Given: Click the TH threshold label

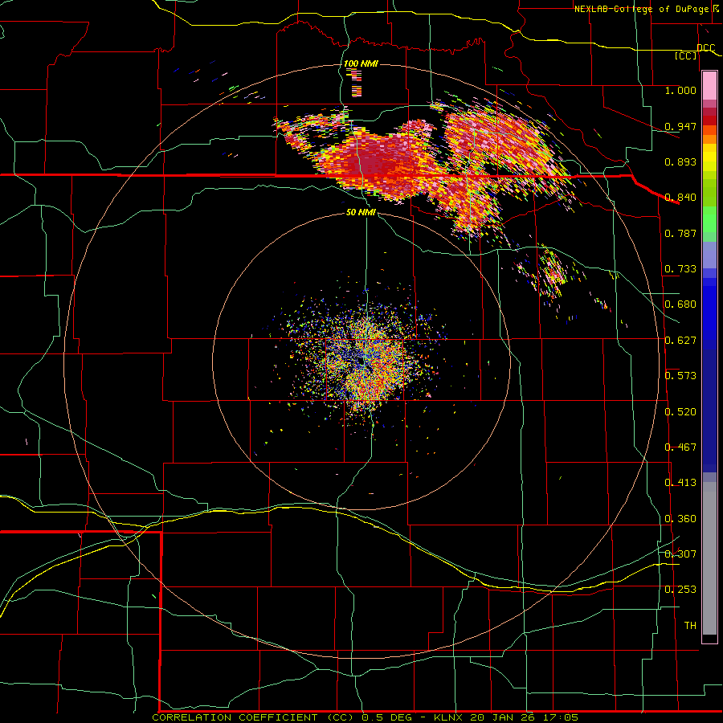Looking at the screenshot, I should pyautogui.click(x=690, y=626).
